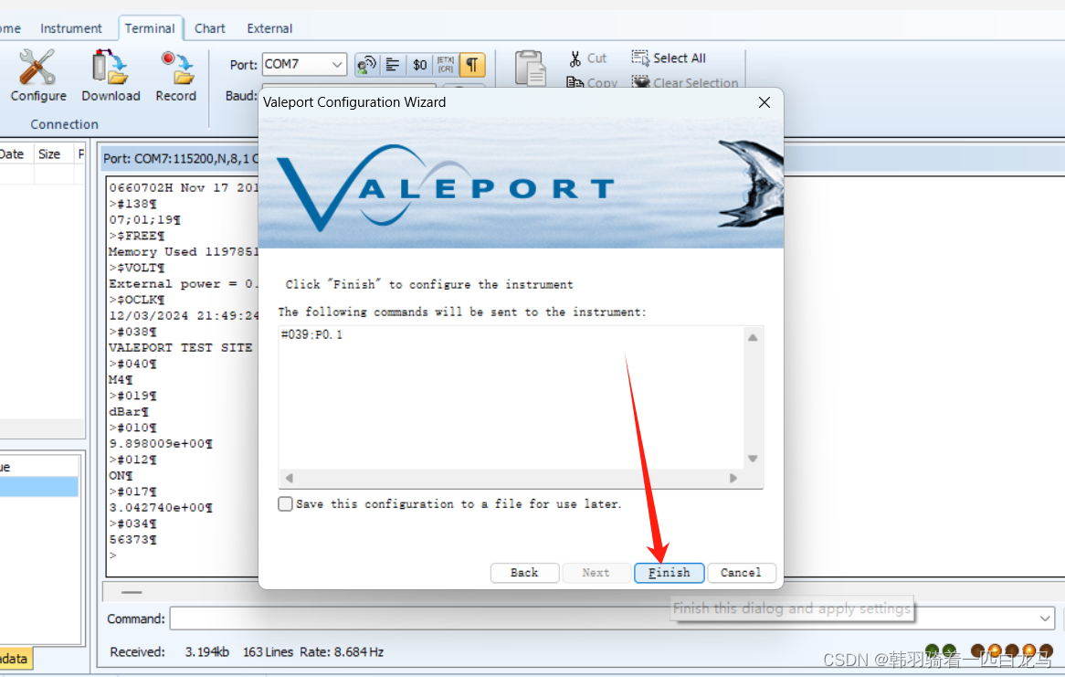Viewport: 1065px width, 677px height.
Task: Click the >#040¶ terminal line
Action: click(133, 364)
